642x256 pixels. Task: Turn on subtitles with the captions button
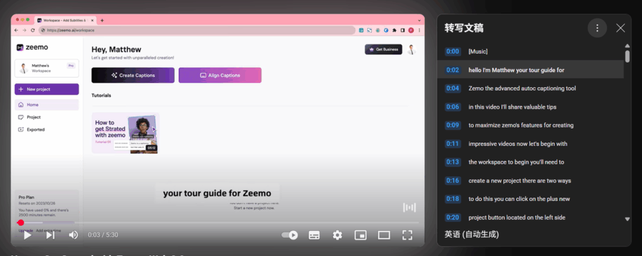click(314, 235)
